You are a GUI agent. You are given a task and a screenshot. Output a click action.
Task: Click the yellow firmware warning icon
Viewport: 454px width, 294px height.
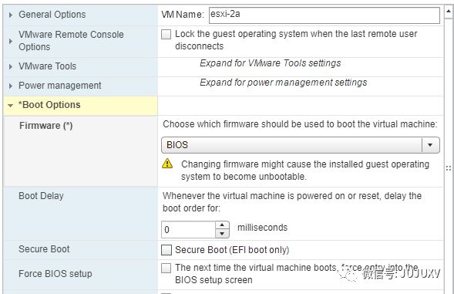167,164
